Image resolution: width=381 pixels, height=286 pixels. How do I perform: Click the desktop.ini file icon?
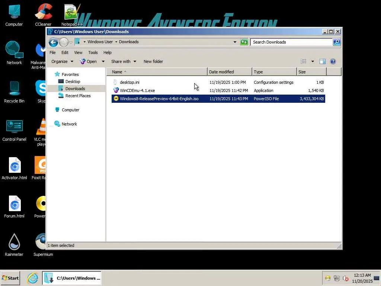[115, 82]
